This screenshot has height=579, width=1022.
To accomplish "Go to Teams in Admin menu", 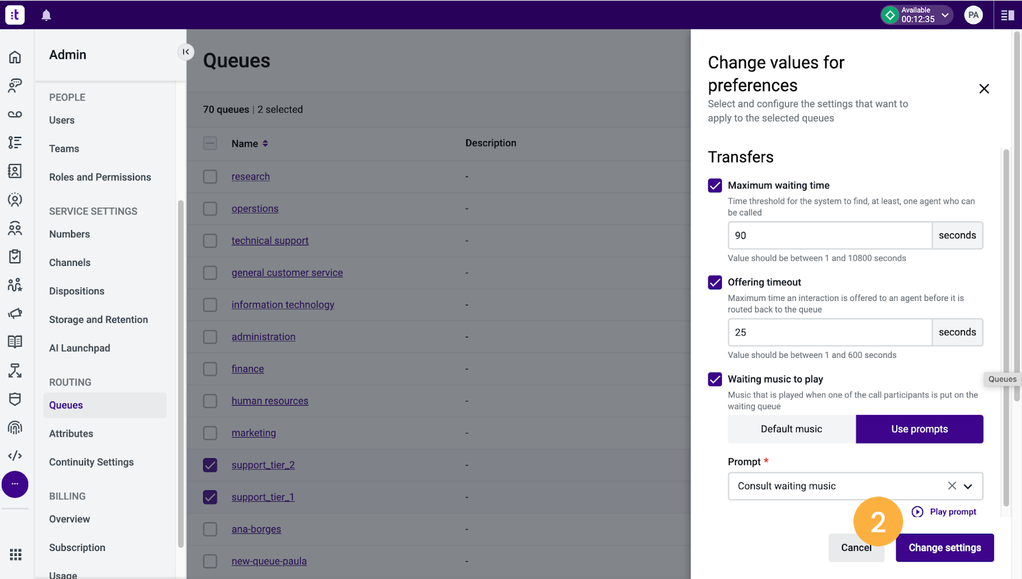I will [64, 148].
